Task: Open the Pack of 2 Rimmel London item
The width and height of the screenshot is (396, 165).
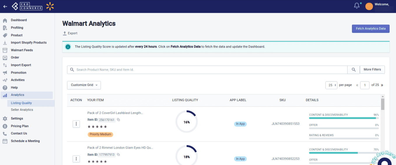Action: tap(120, 148)
